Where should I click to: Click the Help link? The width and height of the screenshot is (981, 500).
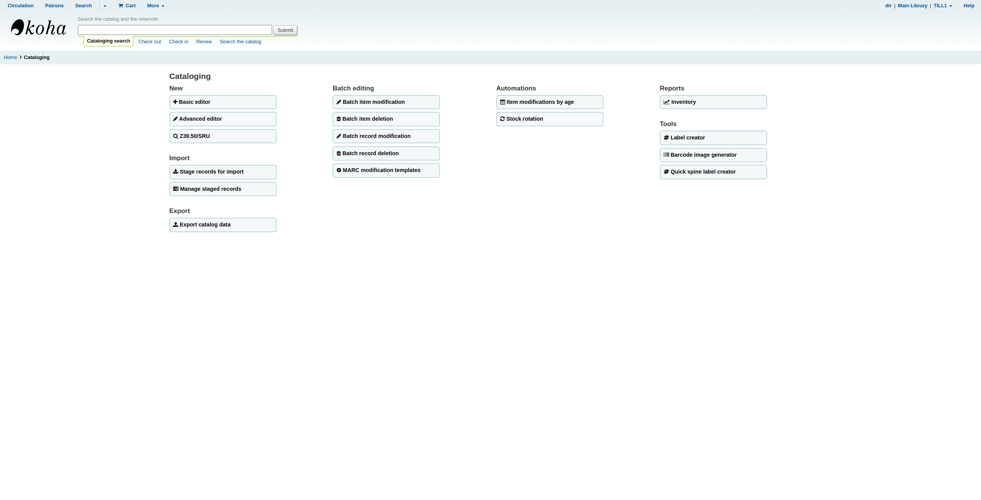point(969,6)
